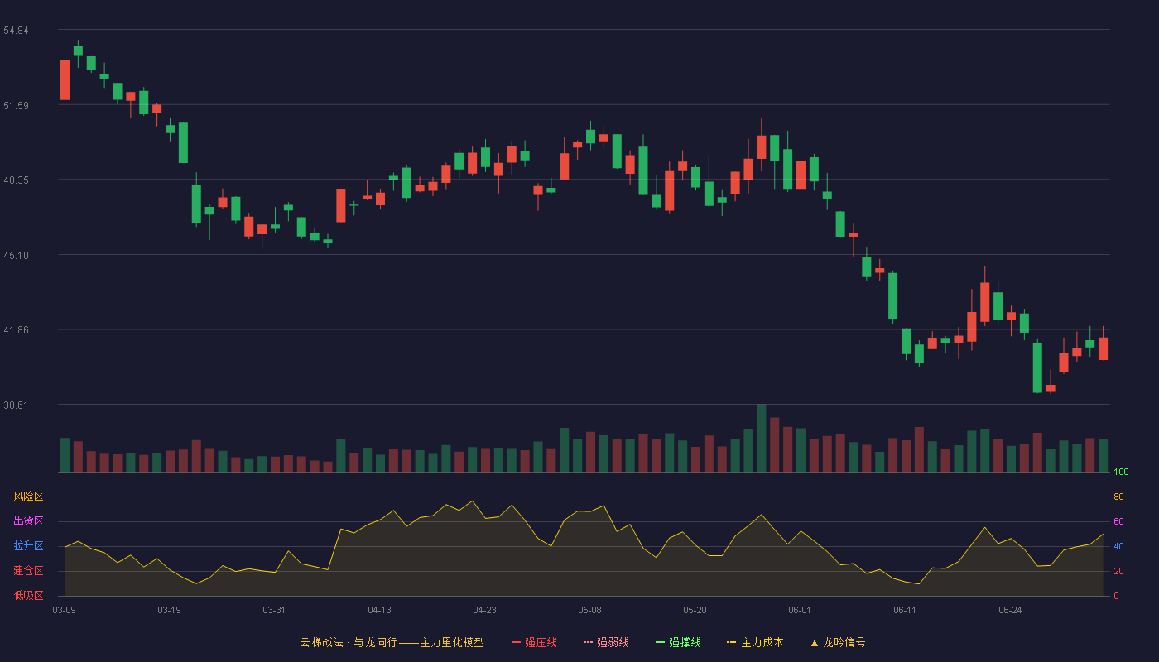Toggle the 强弱线 legend item

pos(607,642)
